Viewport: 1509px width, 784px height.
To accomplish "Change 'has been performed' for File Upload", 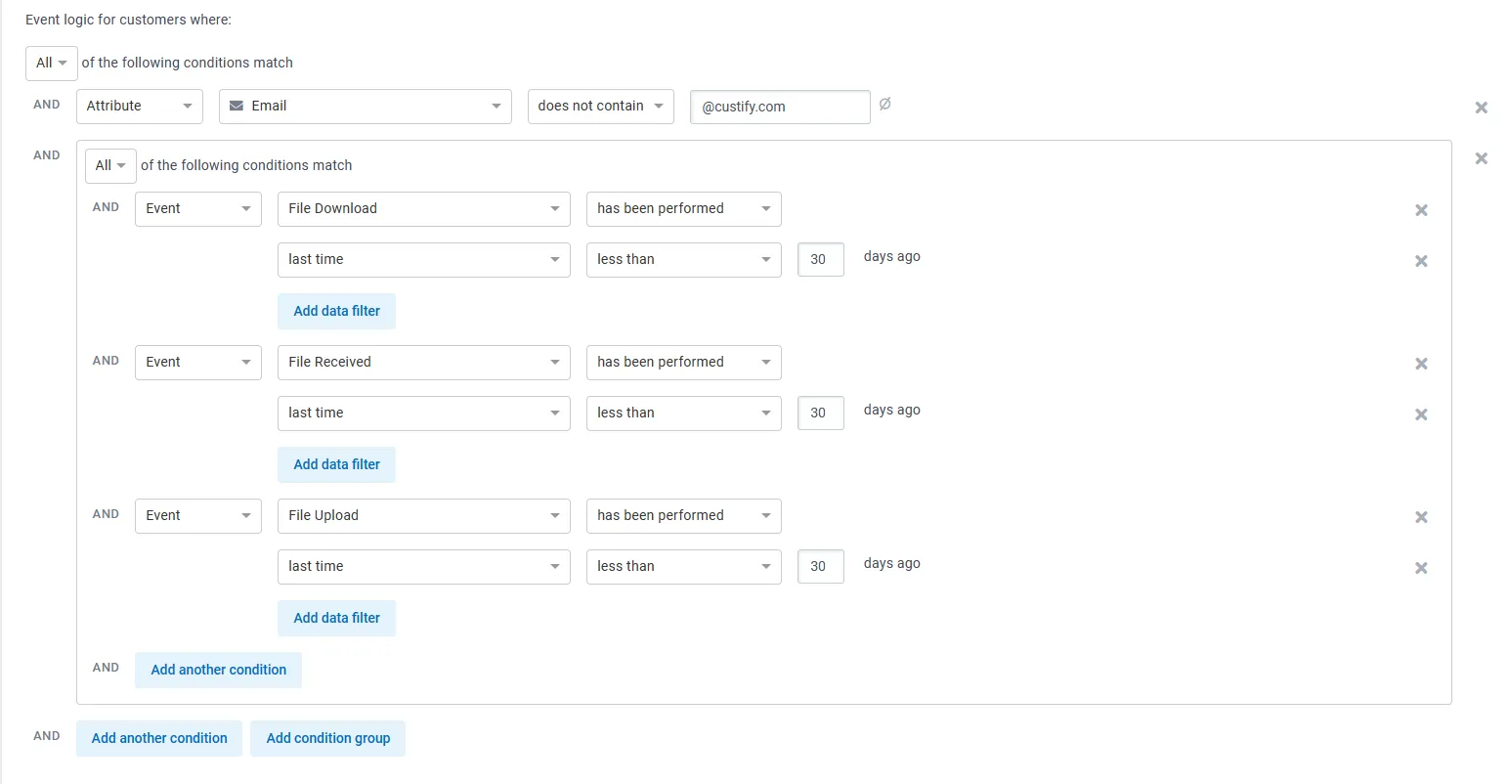I will (x=684, y=516).
